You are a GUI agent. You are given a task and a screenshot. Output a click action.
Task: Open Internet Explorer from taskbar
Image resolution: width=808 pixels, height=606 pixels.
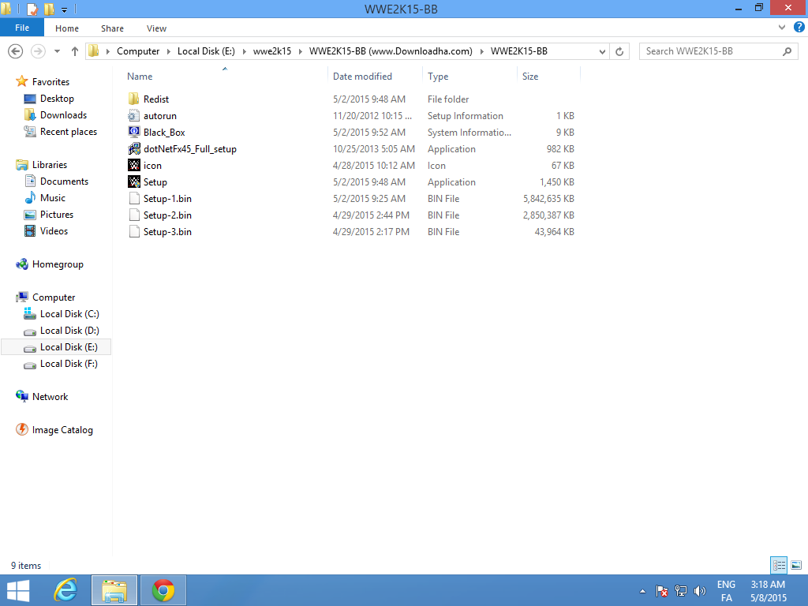click(x=66, y=590)
